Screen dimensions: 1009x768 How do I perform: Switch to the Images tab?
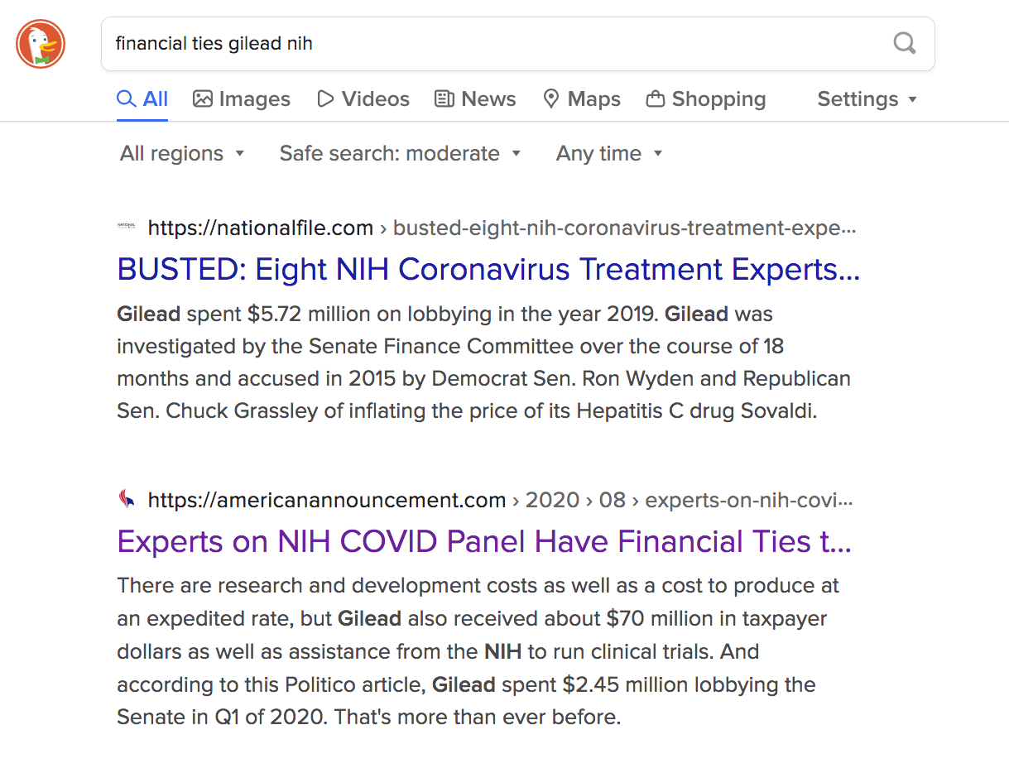pyautogui.click(x=242, y=99)
